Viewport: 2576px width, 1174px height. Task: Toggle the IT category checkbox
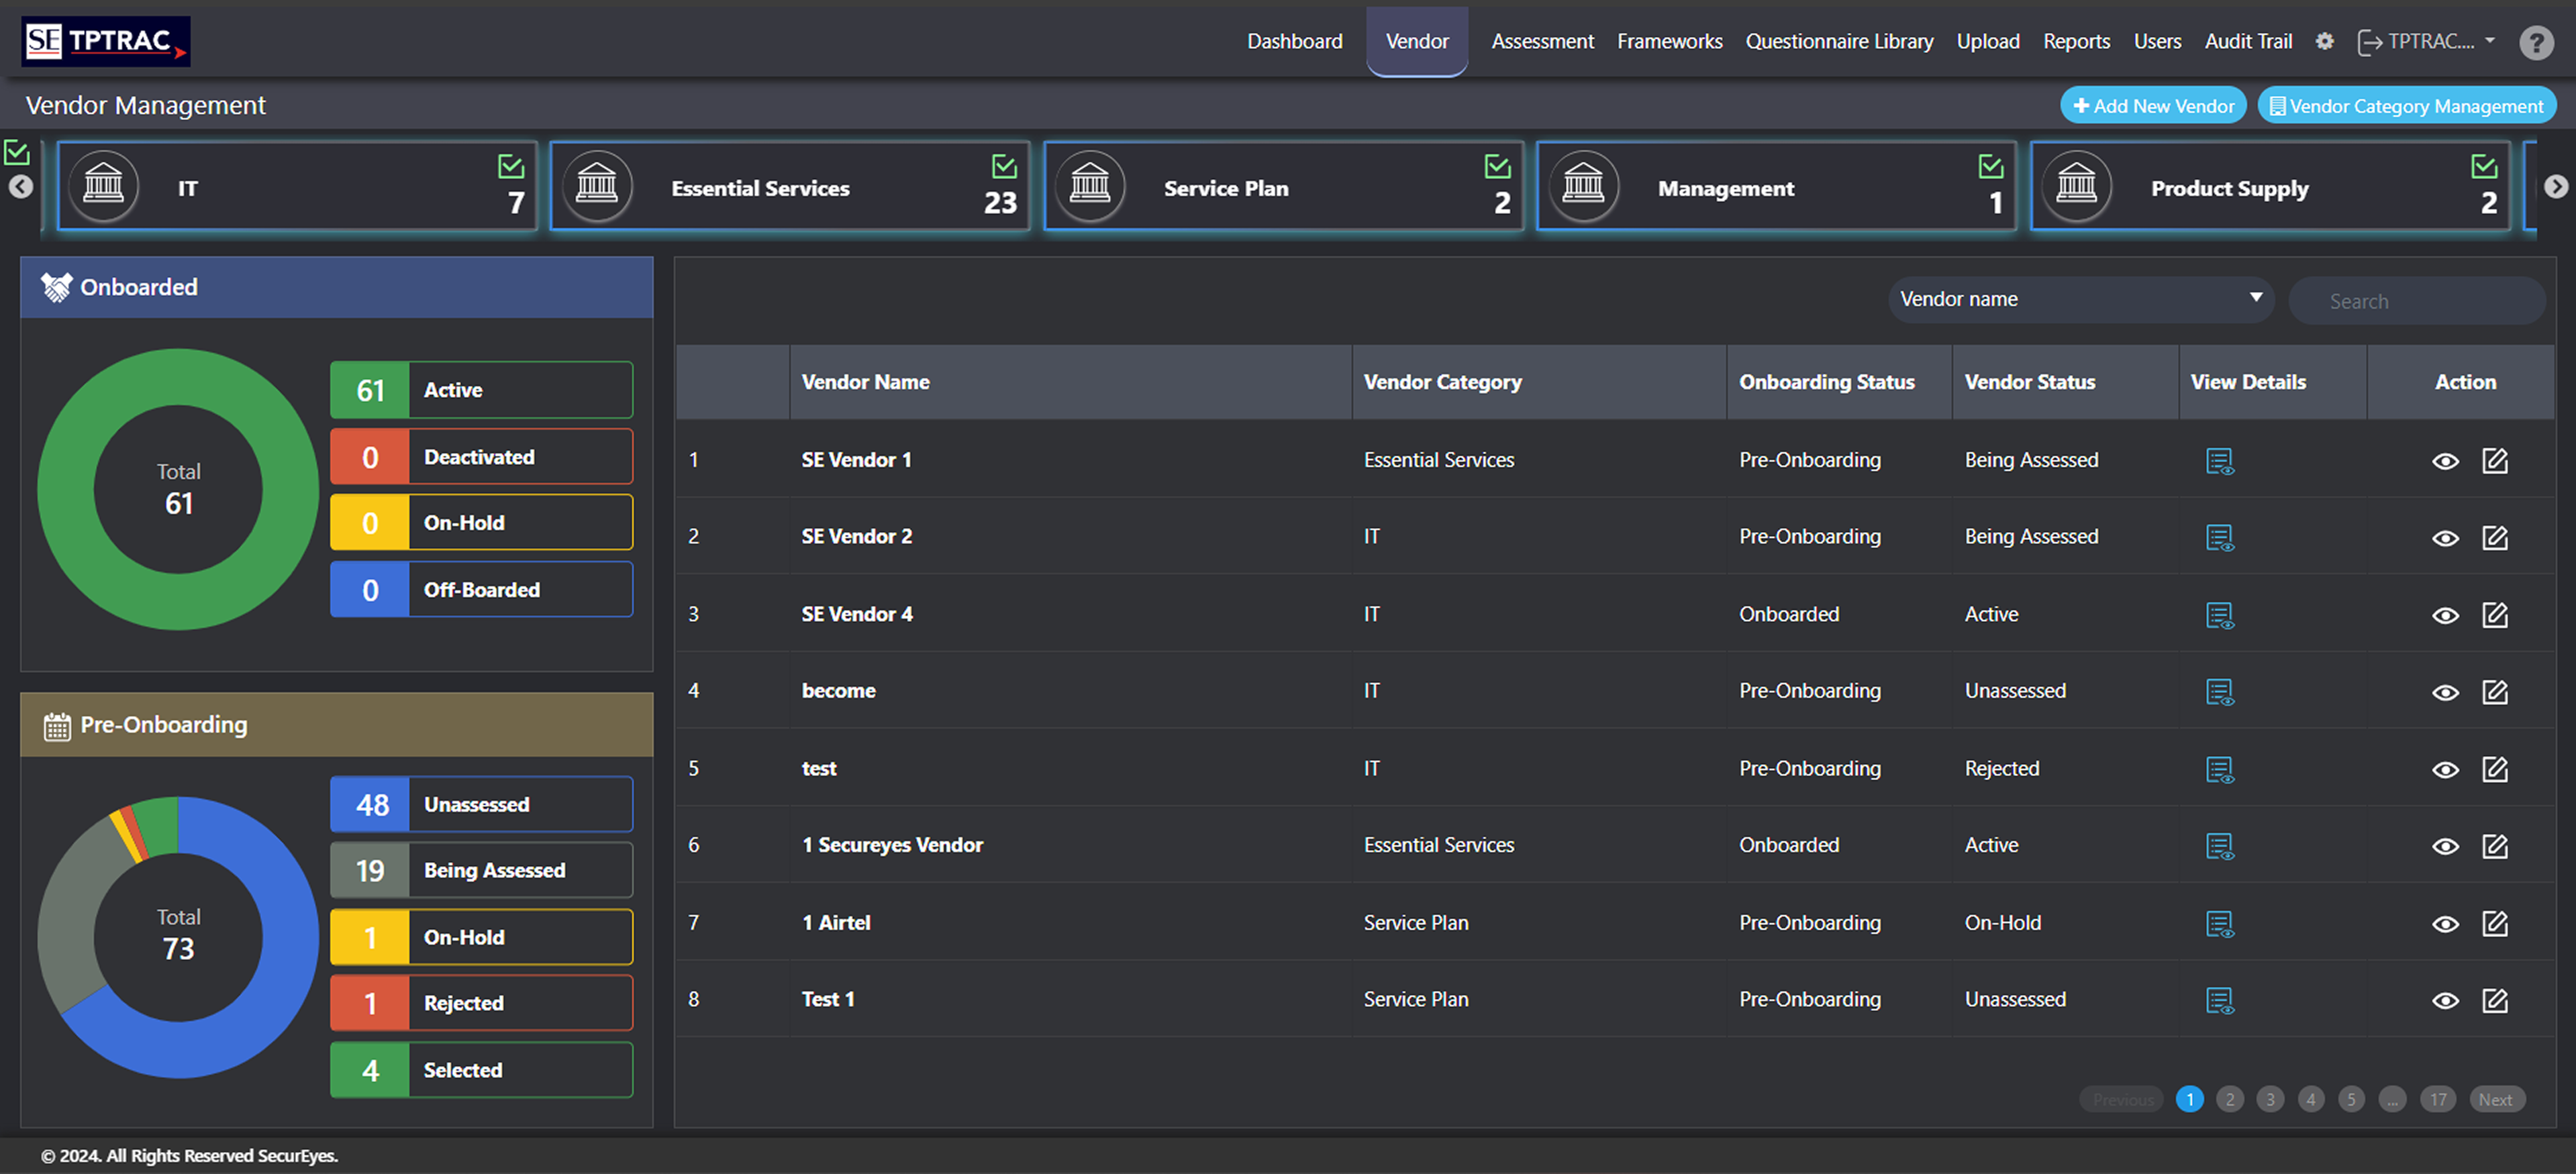tap(511, 166)
